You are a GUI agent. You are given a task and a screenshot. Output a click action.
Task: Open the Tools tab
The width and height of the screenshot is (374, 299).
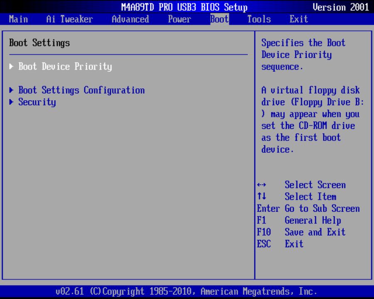point(258,19)
